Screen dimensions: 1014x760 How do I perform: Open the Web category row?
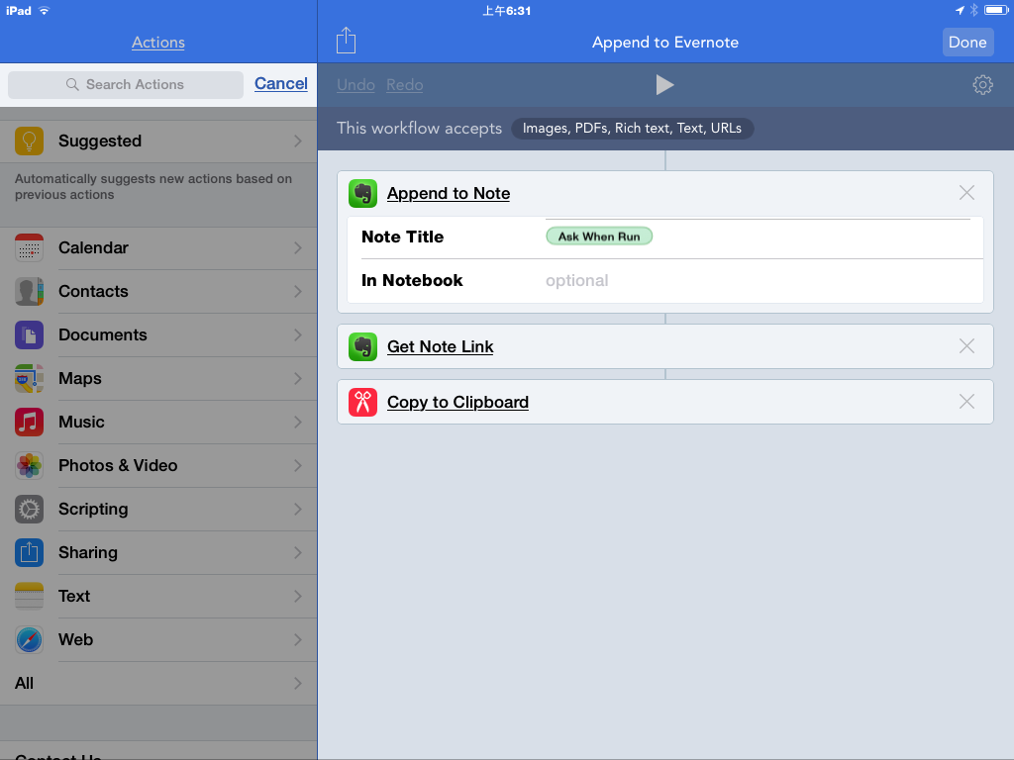click(x=158, y=640)
